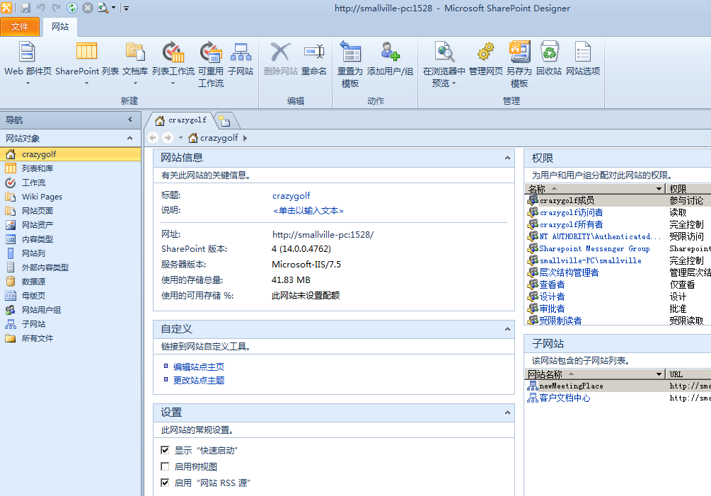Screen dimensions: 711x496
Task: Collapse the 设置 panel
Action: pos(507,413)
